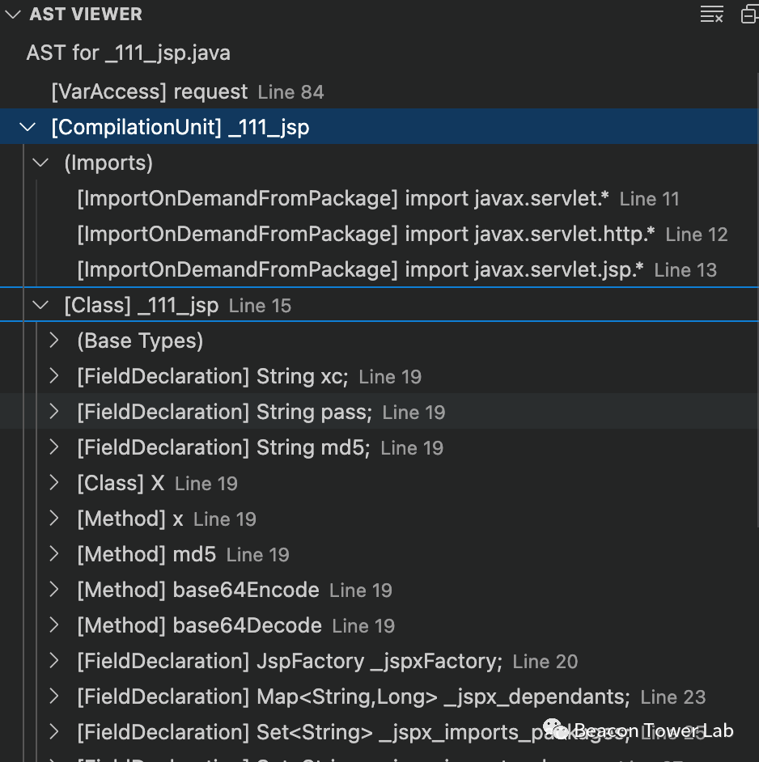Collapse the (Imports) tree node
759x762 pixels.
tap(40, 163)
